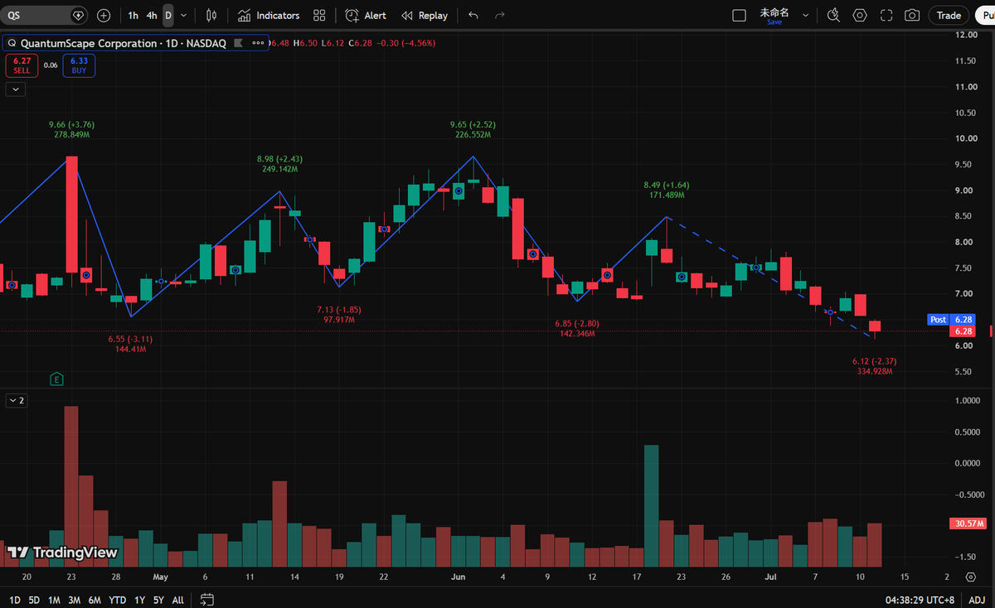Select the 5Y date range

158,600
